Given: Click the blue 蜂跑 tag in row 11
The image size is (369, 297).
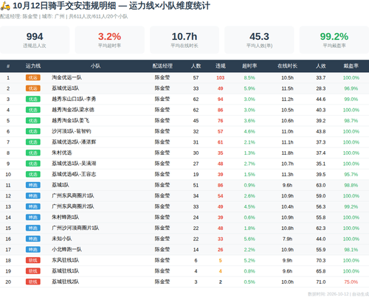Looking at the screenshot, I should click(x=33, y=185).
